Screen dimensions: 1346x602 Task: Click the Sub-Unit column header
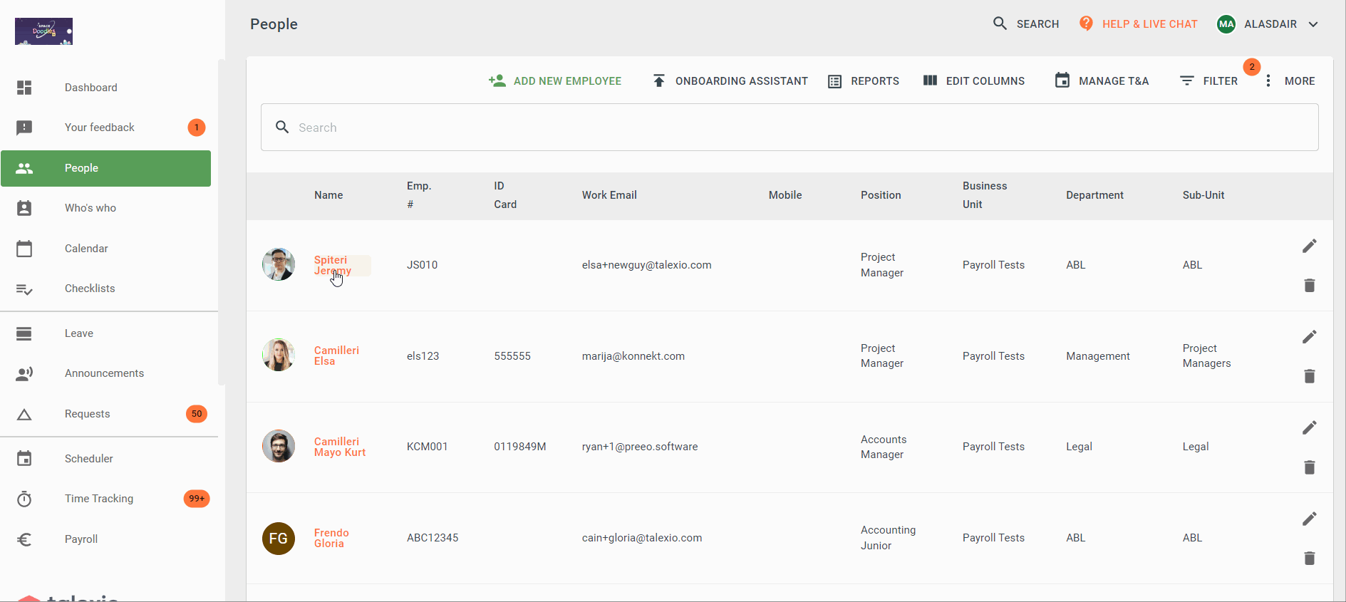[x=1203, y=195]
